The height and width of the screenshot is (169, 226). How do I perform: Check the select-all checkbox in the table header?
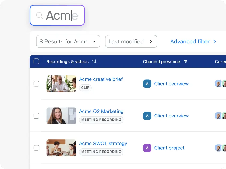(36, 61)
